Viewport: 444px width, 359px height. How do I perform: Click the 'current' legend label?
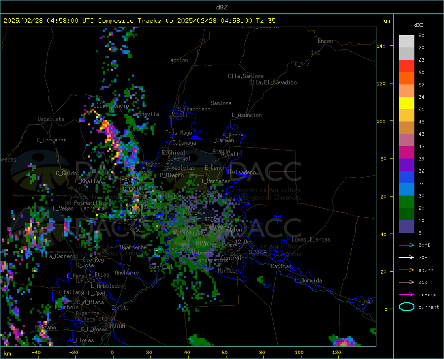[x=429, y=307]
